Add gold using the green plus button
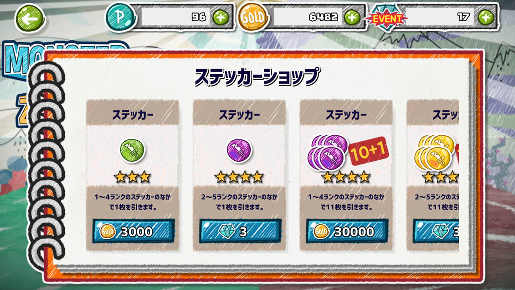Screen dimensions: 515x290 pyautogui.click(x=352, y=17)
